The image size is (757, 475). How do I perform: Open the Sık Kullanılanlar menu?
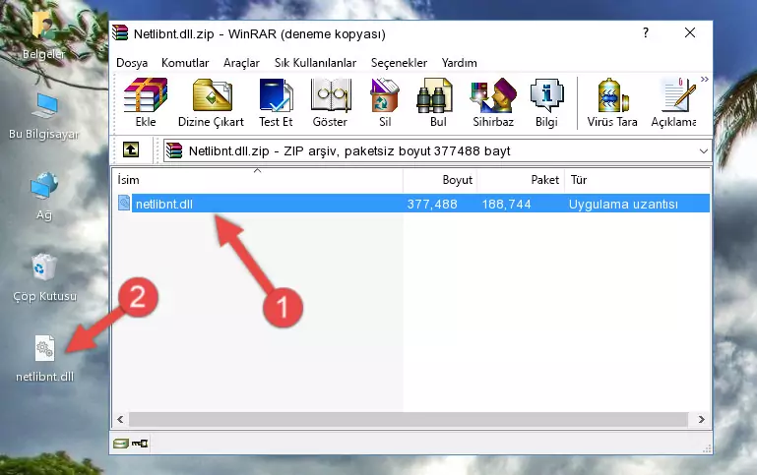(x=315, y=63)
